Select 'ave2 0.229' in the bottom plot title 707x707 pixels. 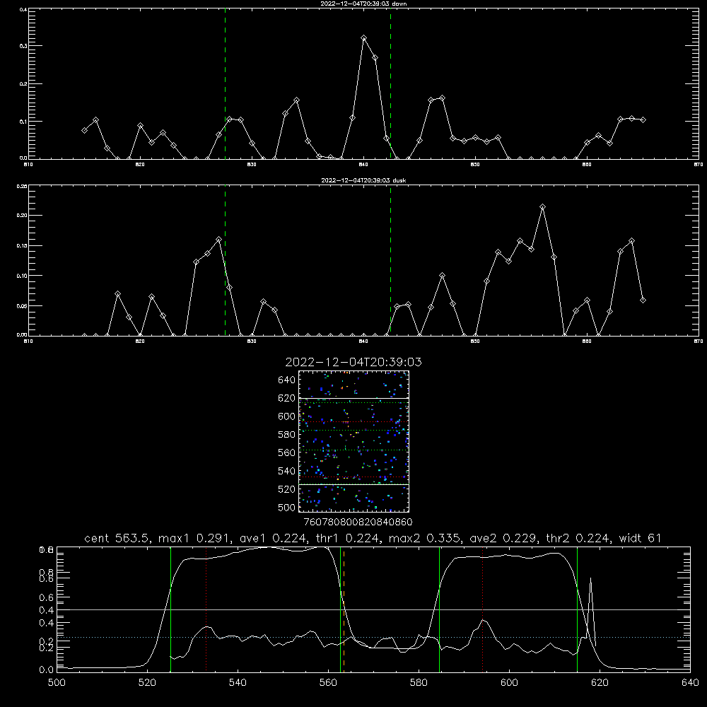[502, 538]
